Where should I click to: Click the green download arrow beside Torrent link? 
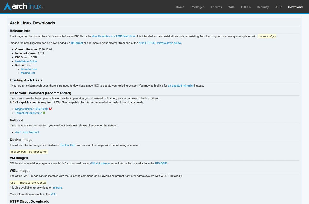(44, 113)
